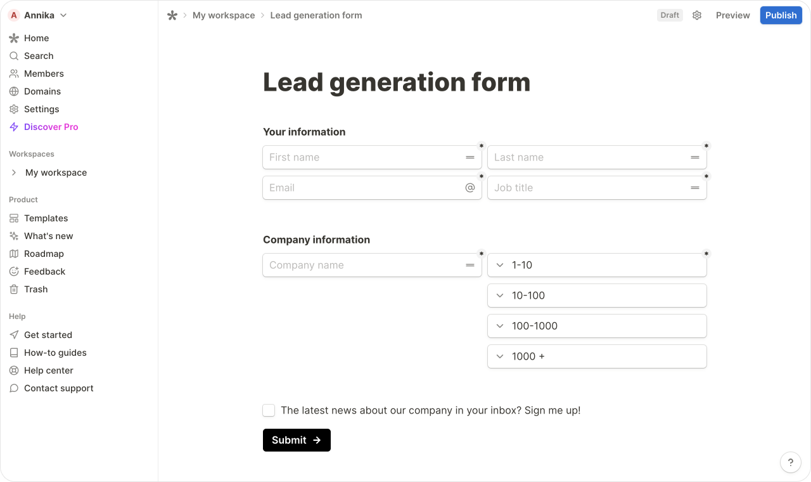Image resolution: width=811 pixels, height=482 pixels.
Task: Open Domains in sidebar
Action: pos(42,91)
